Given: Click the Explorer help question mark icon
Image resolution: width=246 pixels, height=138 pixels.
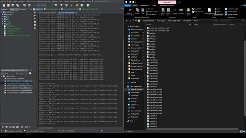Looking at the screenshot, I should (244, 5).
